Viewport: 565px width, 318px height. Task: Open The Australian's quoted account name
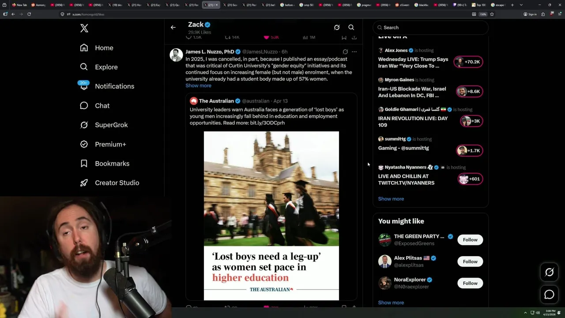tap(216, 101)
